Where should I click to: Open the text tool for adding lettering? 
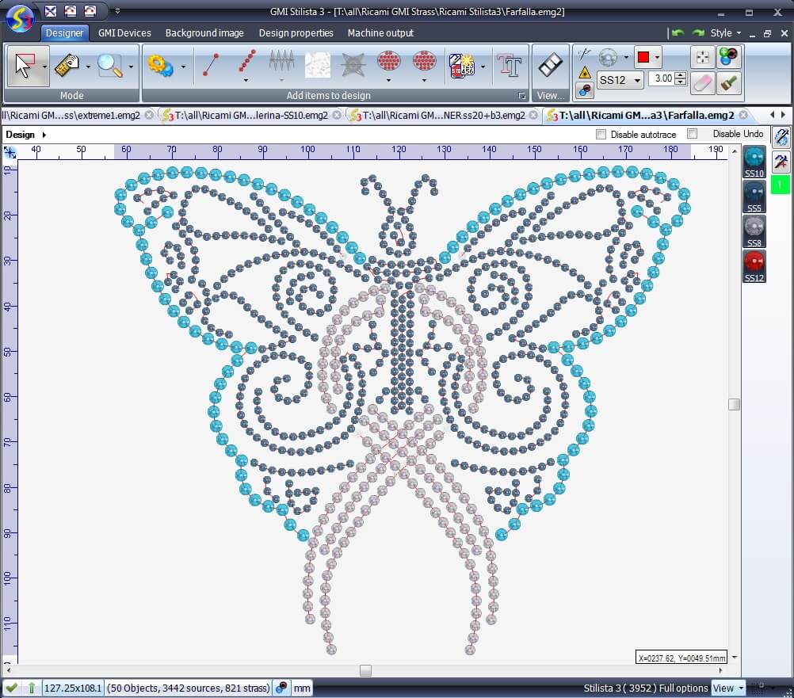pyautogui.click(x=510, y=65)
